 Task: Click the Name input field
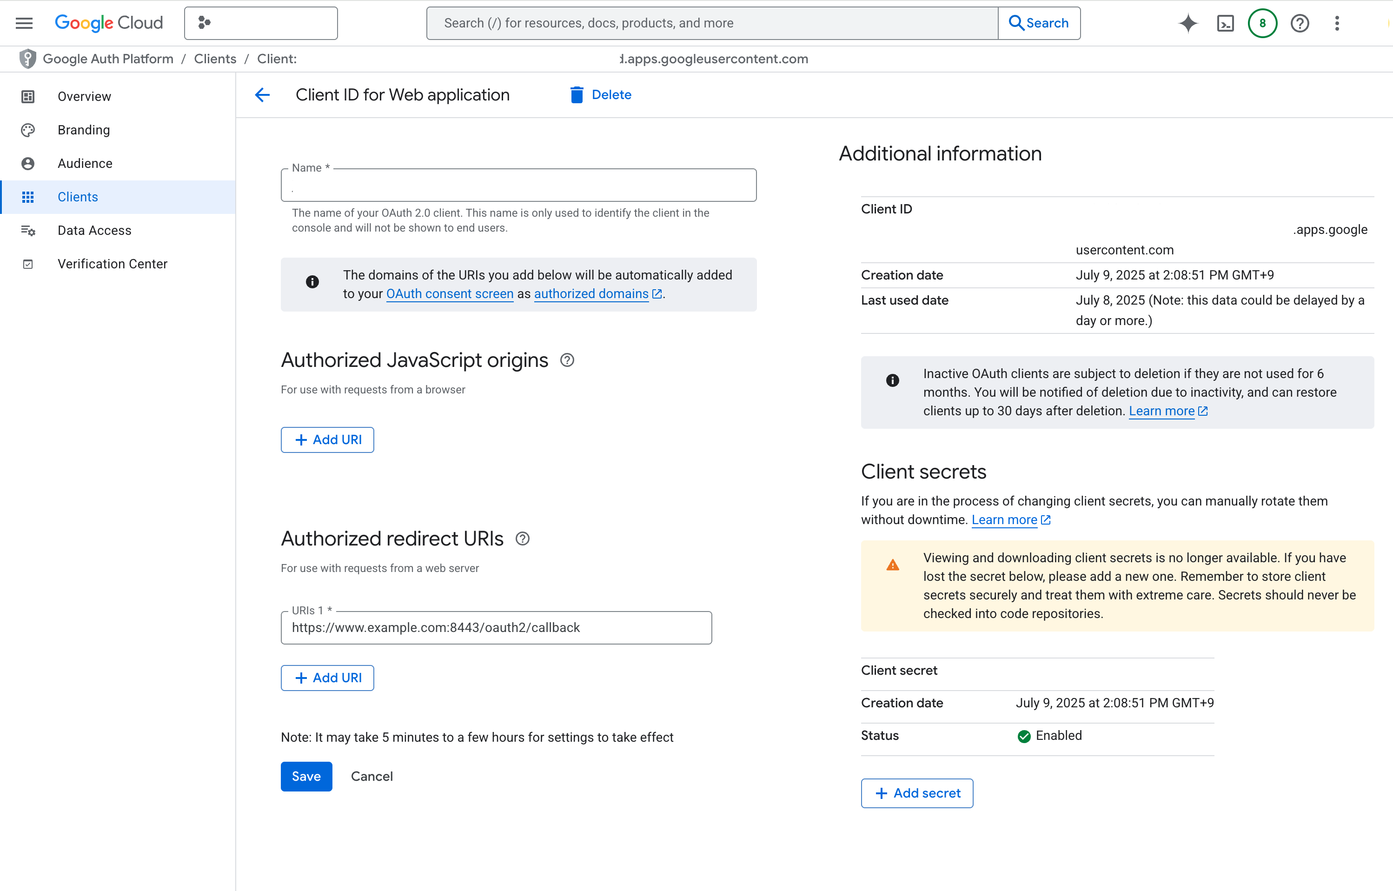point(518,187)
